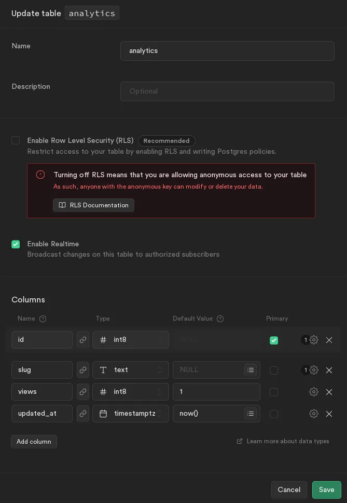
Task: Open suggested expressions for slug default value
Action: point(251,370)
